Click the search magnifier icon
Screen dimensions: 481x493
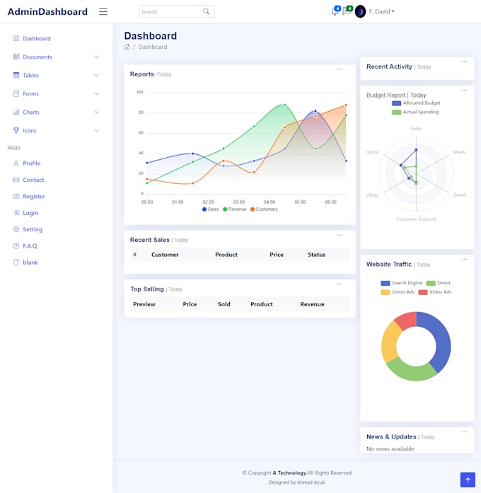pos(207,11)
